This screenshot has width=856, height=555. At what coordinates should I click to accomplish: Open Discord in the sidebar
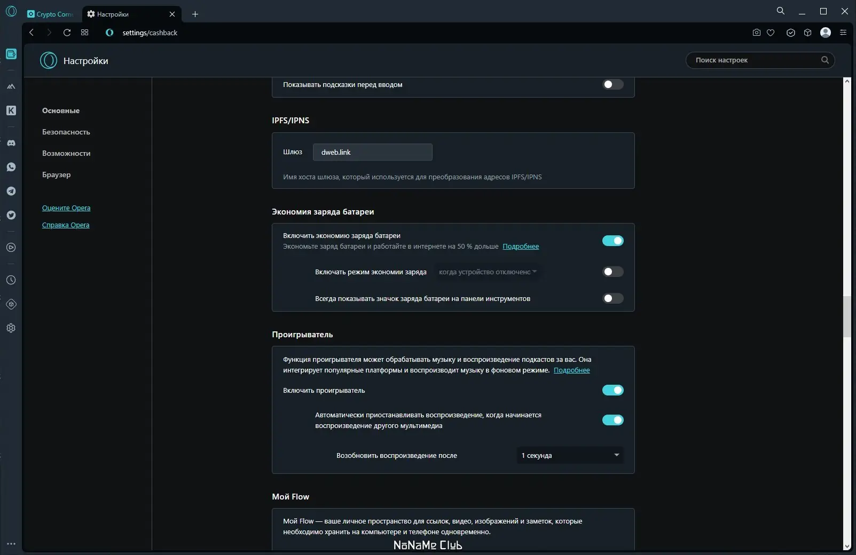[11, 143]
